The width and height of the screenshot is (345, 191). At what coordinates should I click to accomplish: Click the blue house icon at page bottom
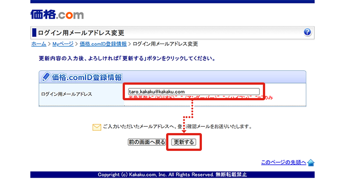(311, 163)
